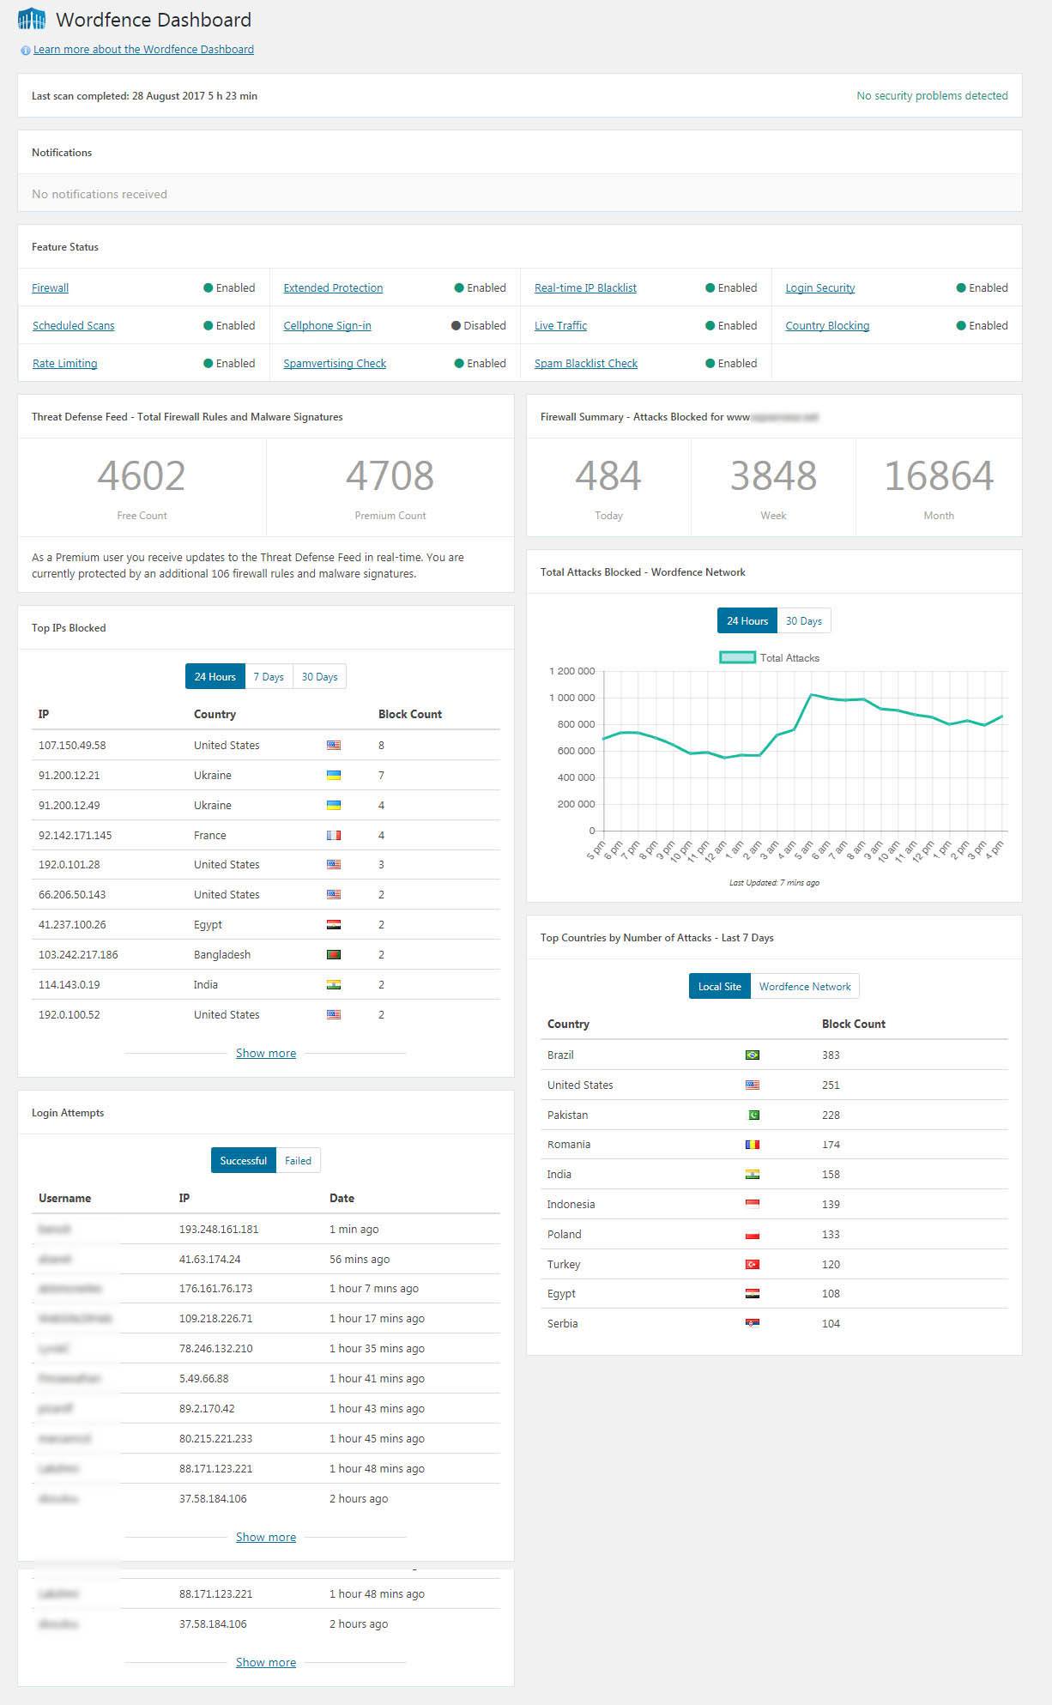Click the Cellphone Sign-in disabled status dot
The height and width of the screenshot is (1705, 1052).
[x=456, y=326]
